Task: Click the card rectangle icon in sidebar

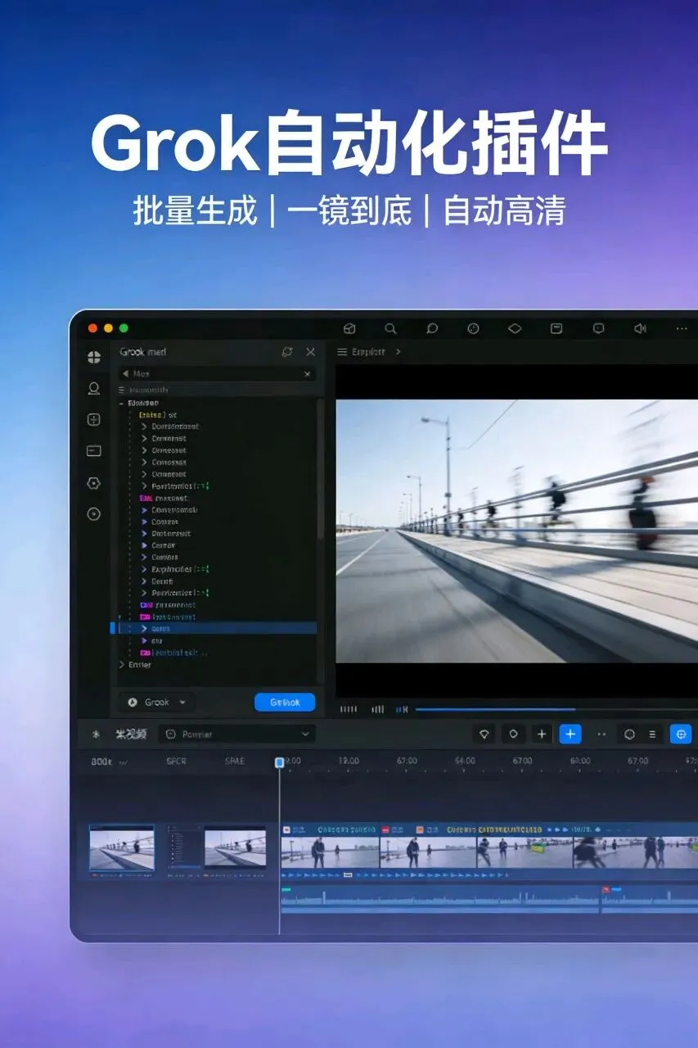Action: (x=94, y=451)
